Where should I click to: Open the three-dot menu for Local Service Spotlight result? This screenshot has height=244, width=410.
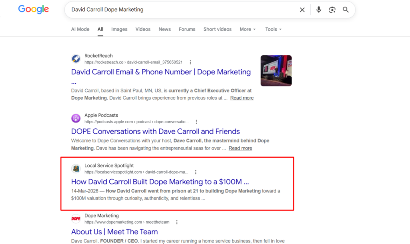tap(196, 172)
